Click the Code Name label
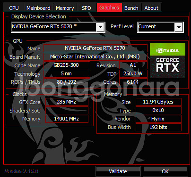Image resolution: width=191 pixels, height=177 pixels. pos(27,65)
